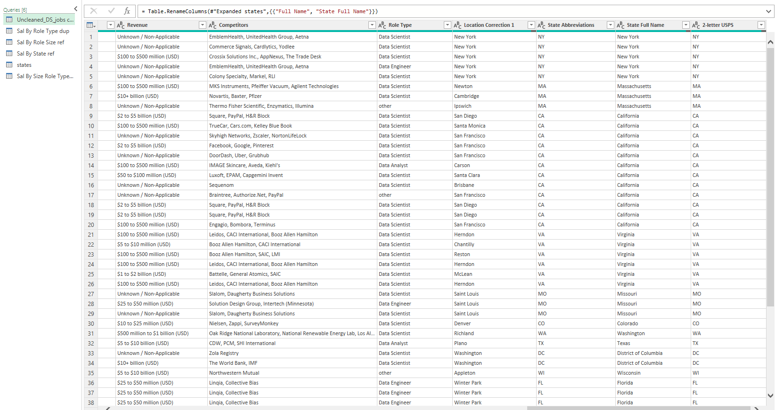Open the Competitors column filter dropdown
Viewport: 775px width, 410px height.
[372, 25]
